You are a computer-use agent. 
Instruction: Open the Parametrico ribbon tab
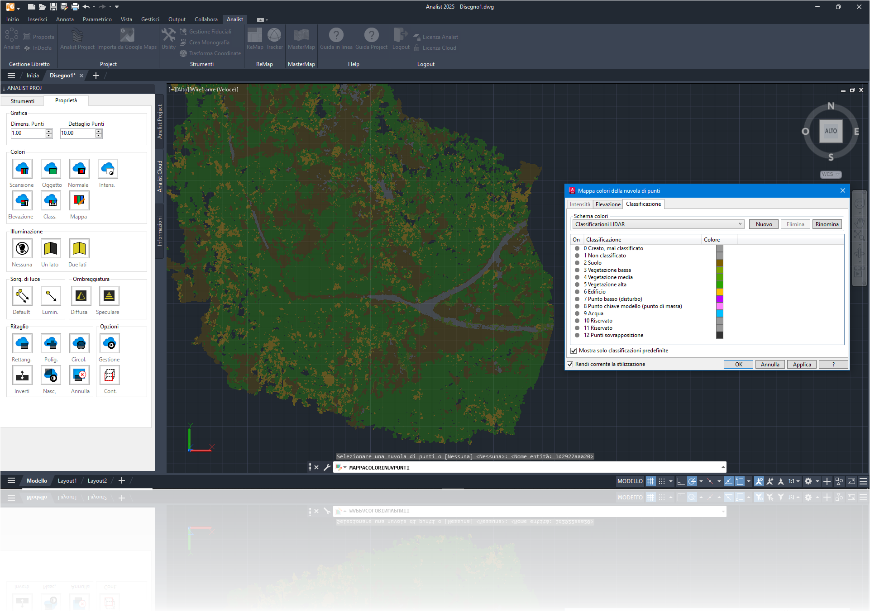click(97, 19)
